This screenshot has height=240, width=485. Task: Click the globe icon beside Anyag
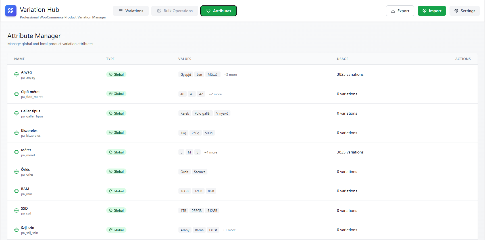coord(16,74)
